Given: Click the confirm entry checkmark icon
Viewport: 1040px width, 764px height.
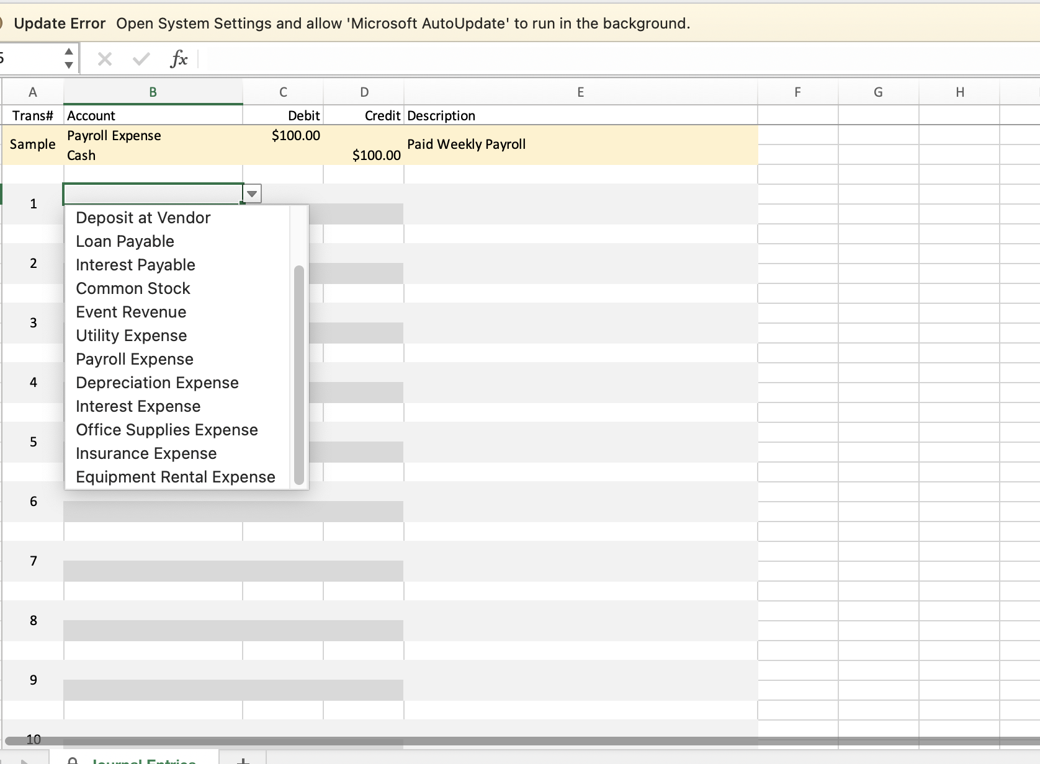Looking at the screenshot, I should click(x=141, y=59).
